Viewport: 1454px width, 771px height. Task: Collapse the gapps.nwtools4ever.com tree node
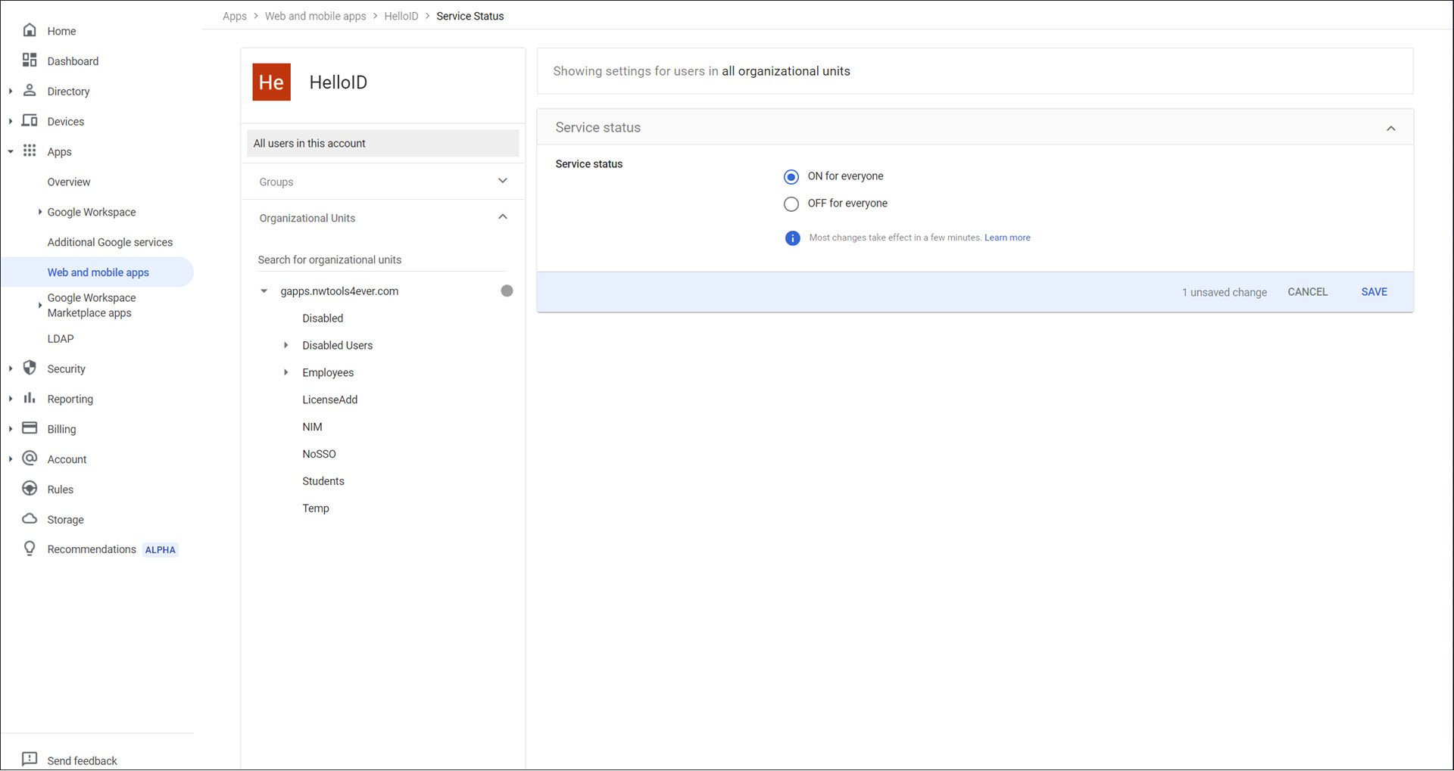pyautogui.click(x=264, y=291)
